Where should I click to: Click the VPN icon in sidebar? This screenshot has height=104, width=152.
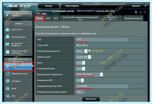(8, 96)
